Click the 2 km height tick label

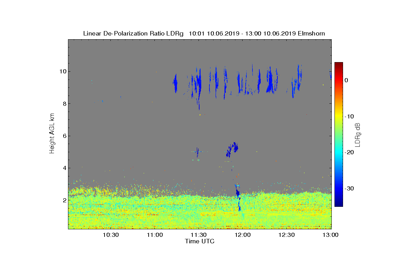pos(64,200)
